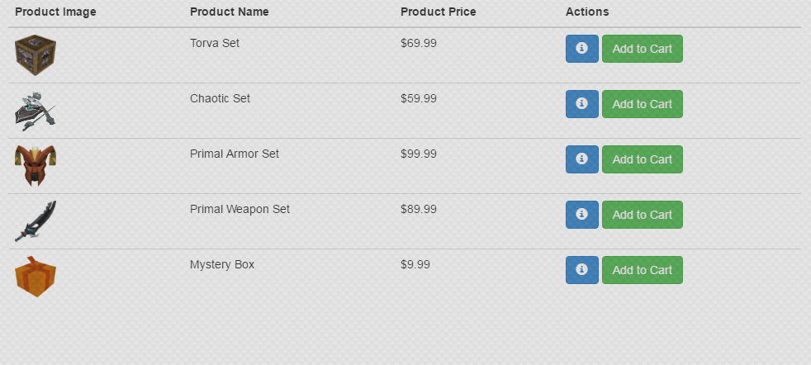Viewport: 811px width, 365px height.
Task: Show info about Primal Armor Set
Action: coord(581,159)
